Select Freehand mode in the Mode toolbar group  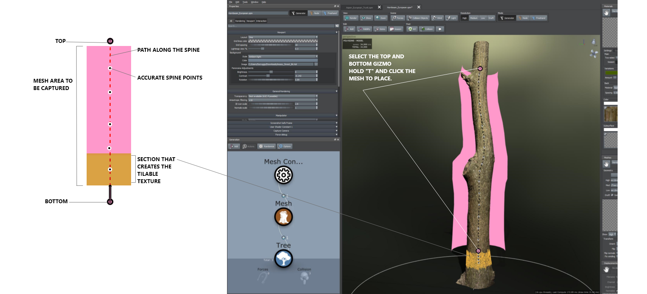pyautogui.click(x=538, y=18)
